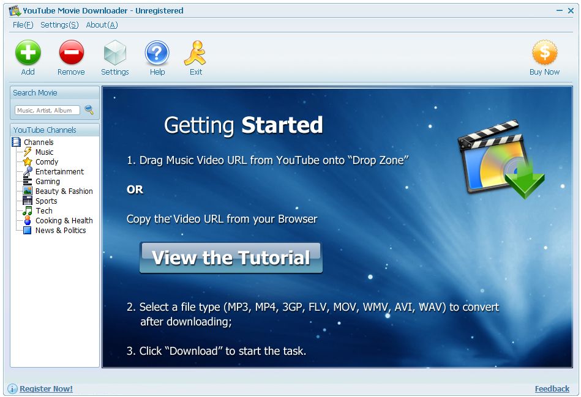Click the magnifier search icon
Viewport: 581px width, 397px height.
[89, 109]
